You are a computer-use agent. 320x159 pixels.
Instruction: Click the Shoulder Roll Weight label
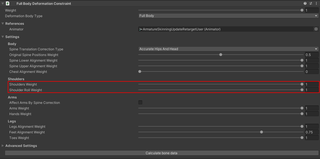26,90
